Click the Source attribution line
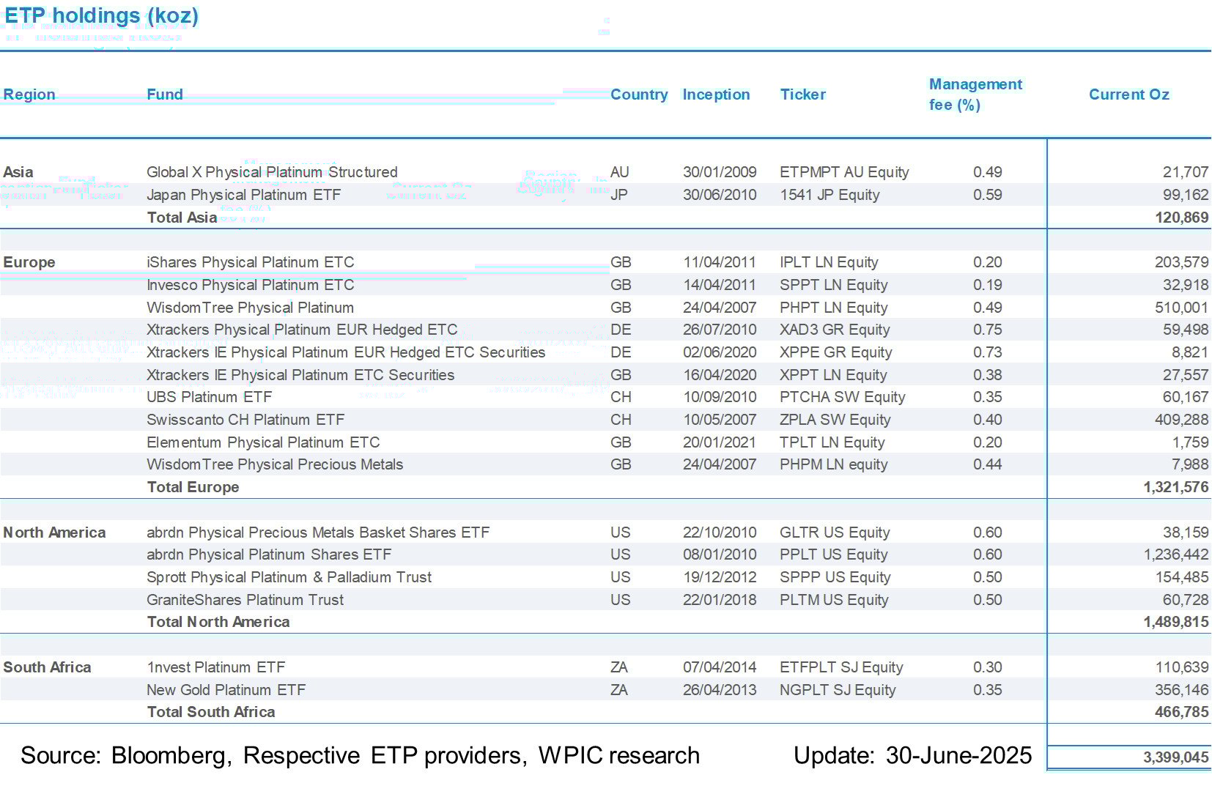The image size is (1212, 794). (360, 755)
